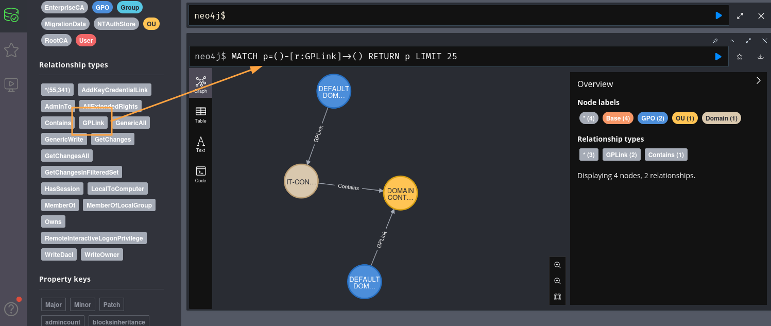Image resolution: width=771 pixels, height=326 pixels.
Task: Select the GPLink relationship type pill
Action: 93,123
